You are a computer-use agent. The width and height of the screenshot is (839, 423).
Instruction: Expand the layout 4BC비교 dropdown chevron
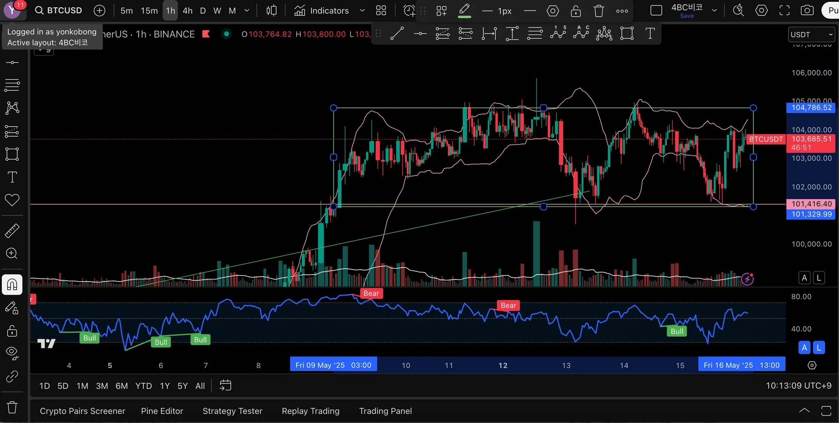(x=714, y=10)
